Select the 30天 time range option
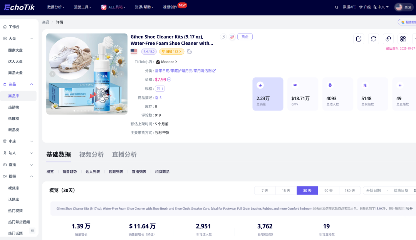The width and height of the screenshot is (416, 240). [x=307, y=190]
